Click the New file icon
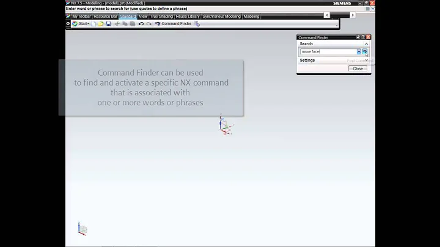 pyautogui.click(x=94, y=24)
